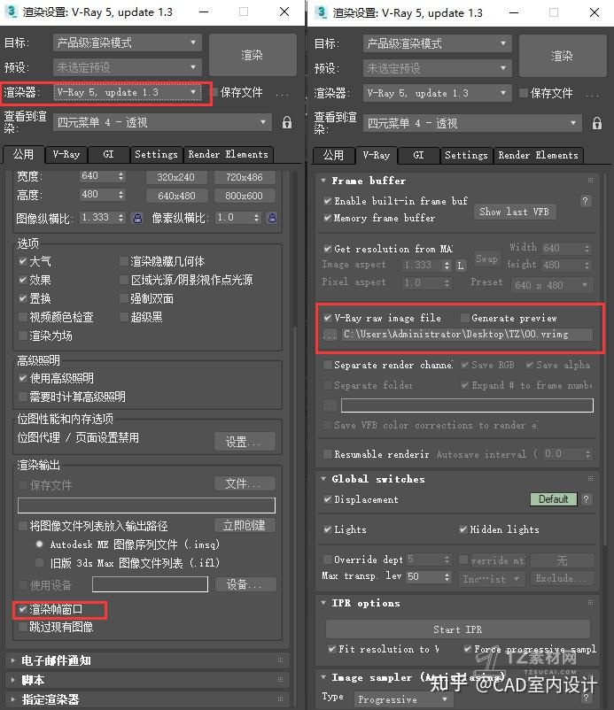The height and width of the screenshot is (710, 614).
Task: Click the viewport lock icon in right window
Action: point(597,123)
